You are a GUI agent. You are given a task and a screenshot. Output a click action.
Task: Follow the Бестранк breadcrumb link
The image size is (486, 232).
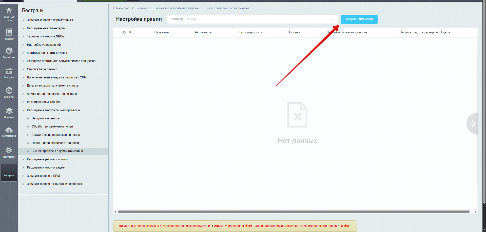tap(142, 8)
